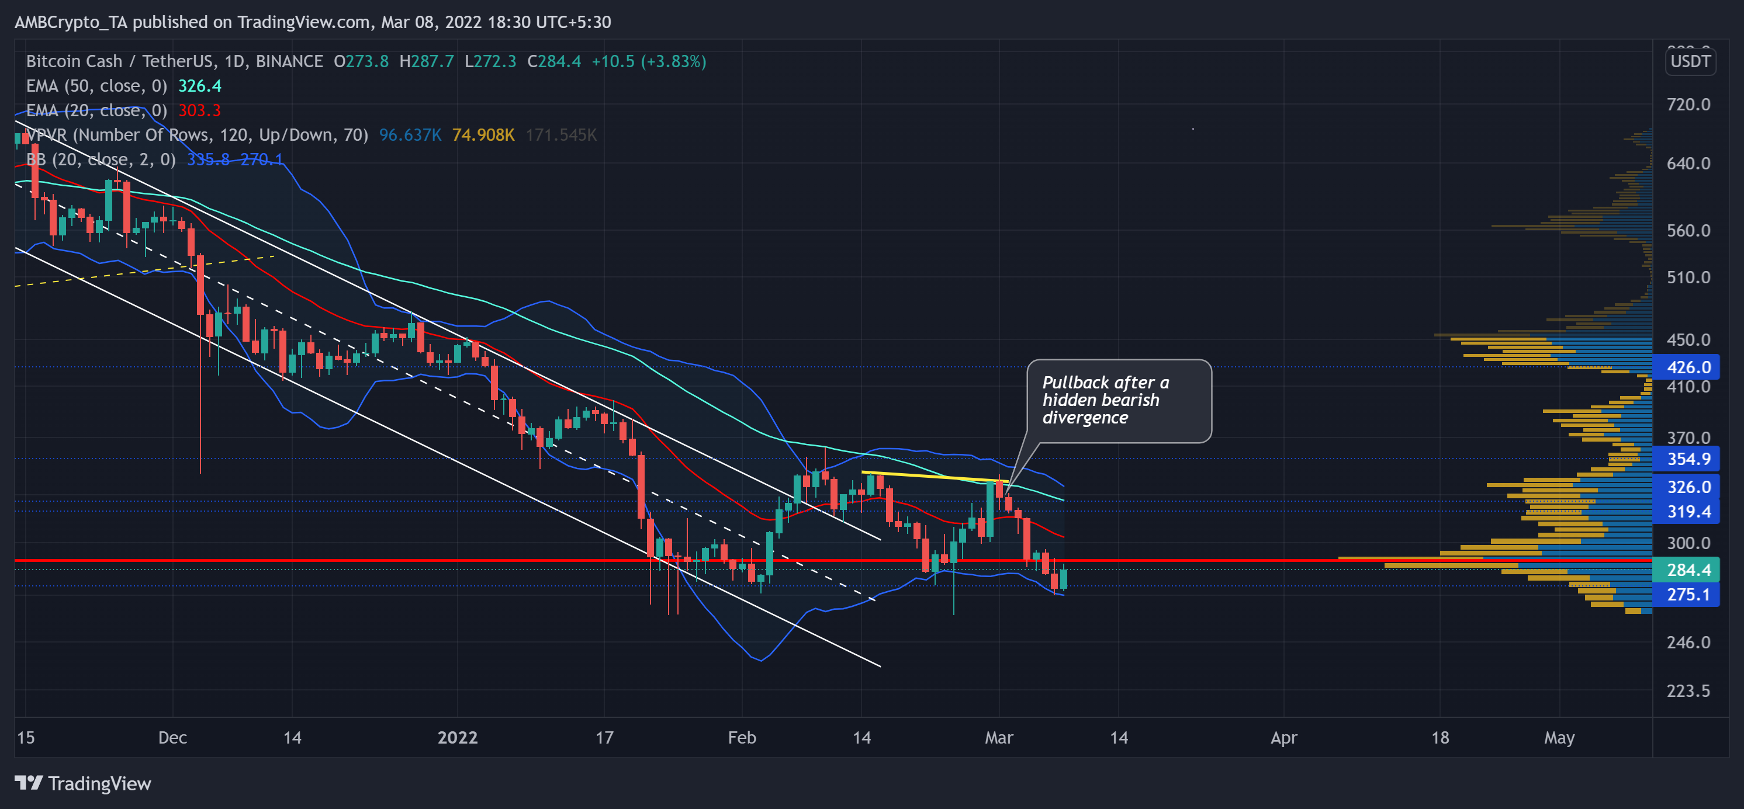Click the 450.0 price axis value
Screen dimensions: 1744x809
tap(1688, 340)
